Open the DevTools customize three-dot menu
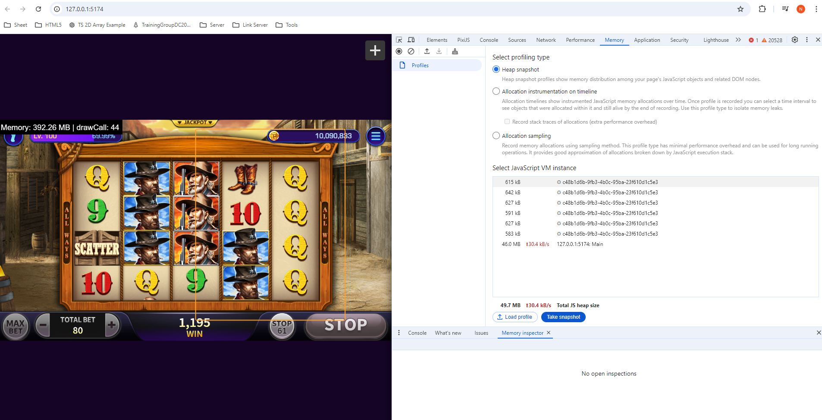This screenshot has height=420, width=822. [x=807, y=40]
